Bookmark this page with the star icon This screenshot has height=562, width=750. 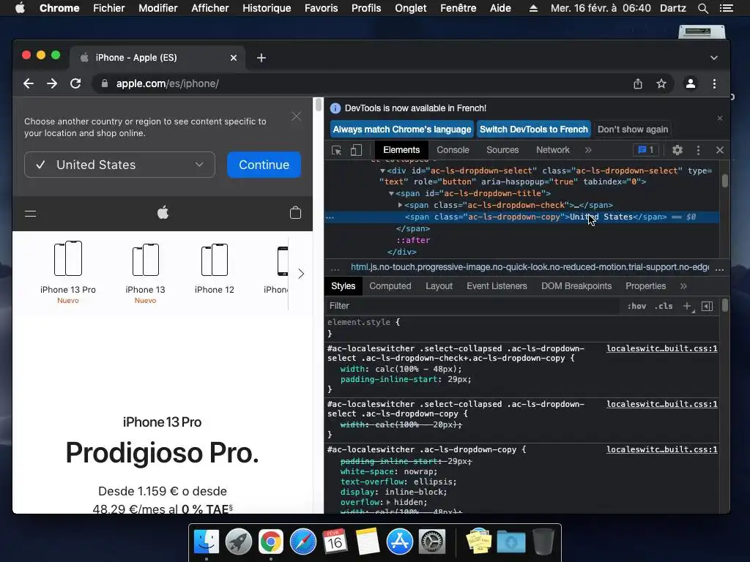coord(661,83)
